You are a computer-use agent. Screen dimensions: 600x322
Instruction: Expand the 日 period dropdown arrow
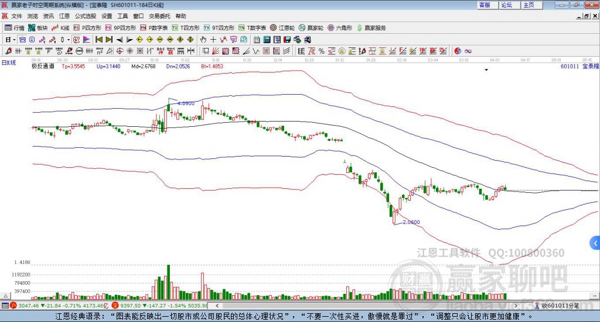(x=14, y=40)
